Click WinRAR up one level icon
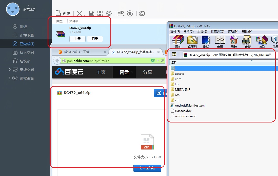 [x=174, y=55]
